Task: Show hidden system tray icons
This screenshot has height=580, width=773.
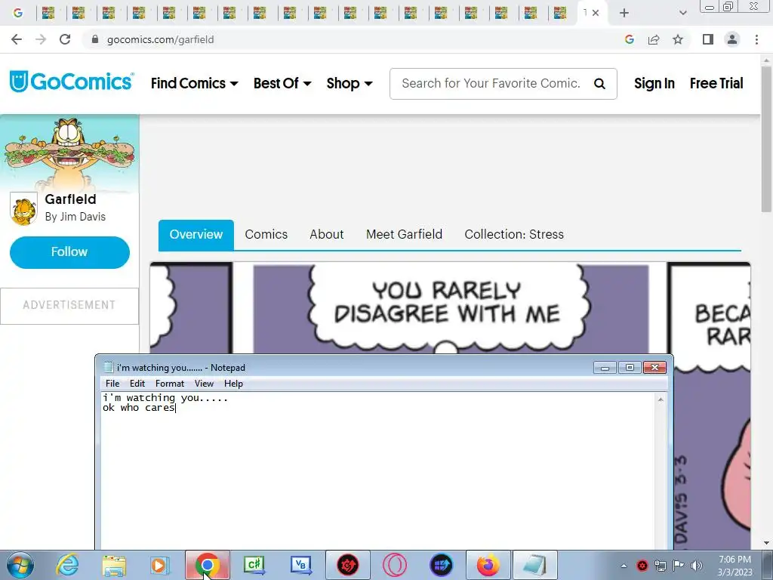Action: [x=624, y=566]
